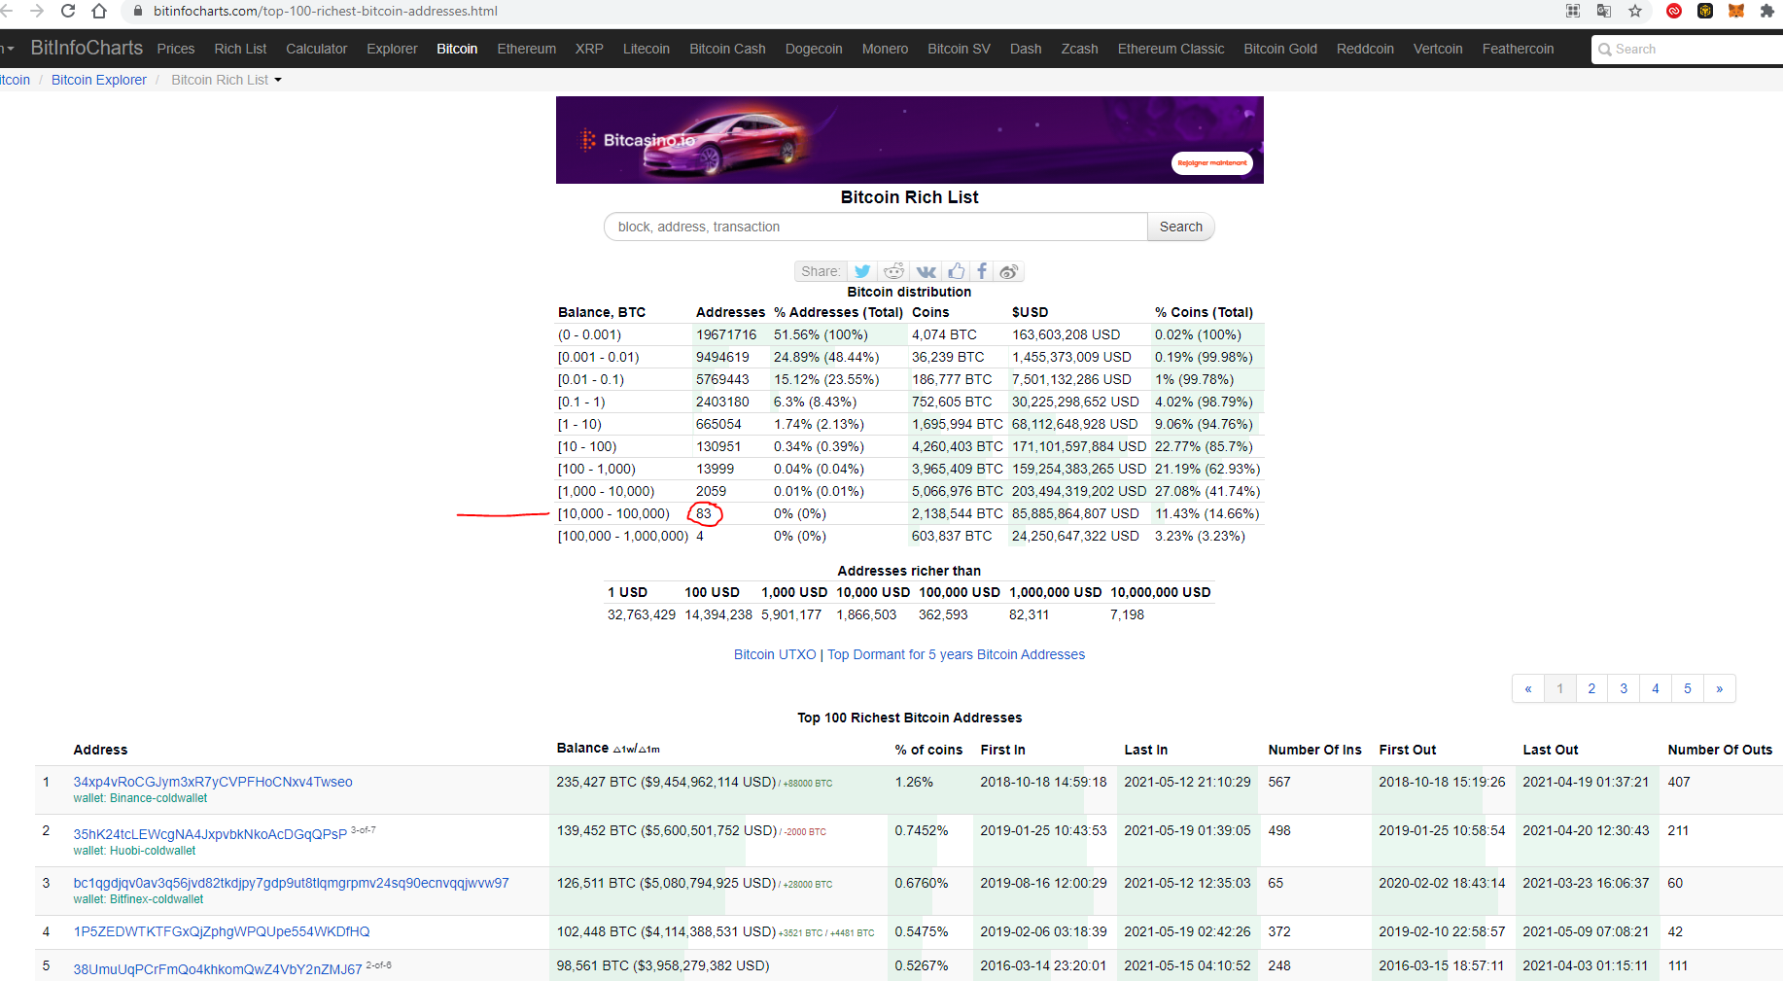The height and width of the screenshot is (981, 1783).
Task: Go to pagination page 5
Action: pos(1688,688)
